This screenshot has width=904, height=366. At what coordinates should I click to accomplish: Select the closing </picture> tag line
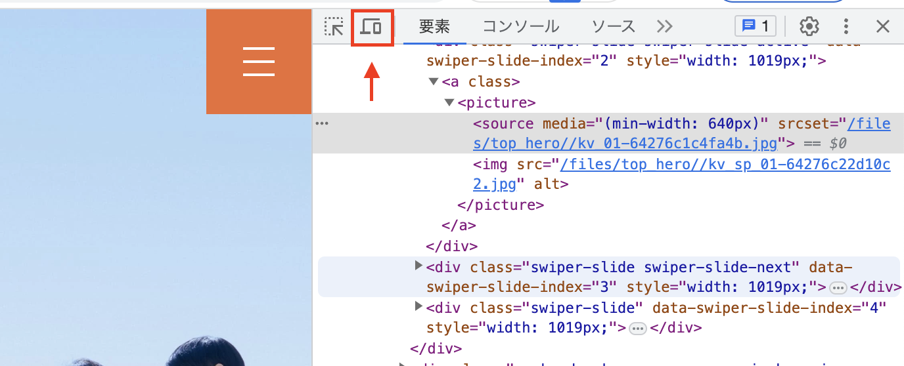(501, 205)
